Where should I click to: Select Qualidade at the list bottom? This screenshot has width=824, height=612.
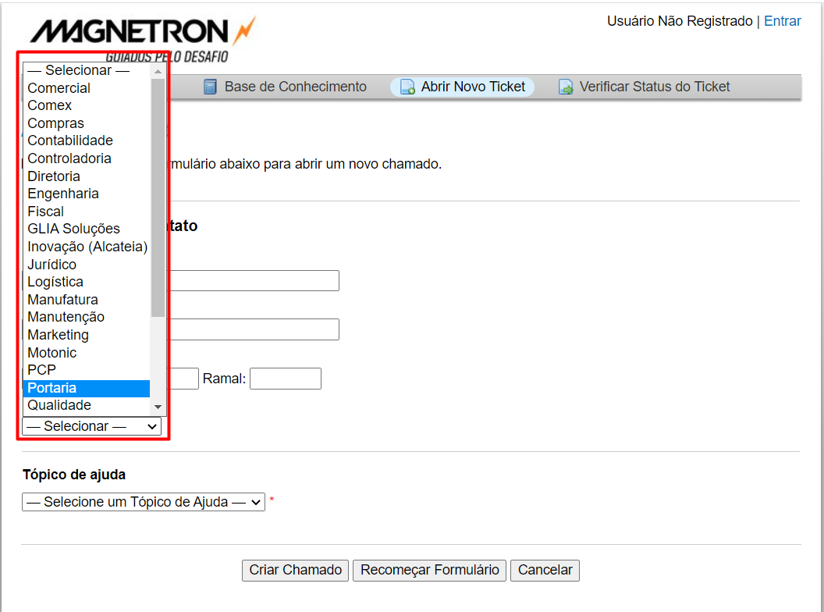[x=86, y=405]
